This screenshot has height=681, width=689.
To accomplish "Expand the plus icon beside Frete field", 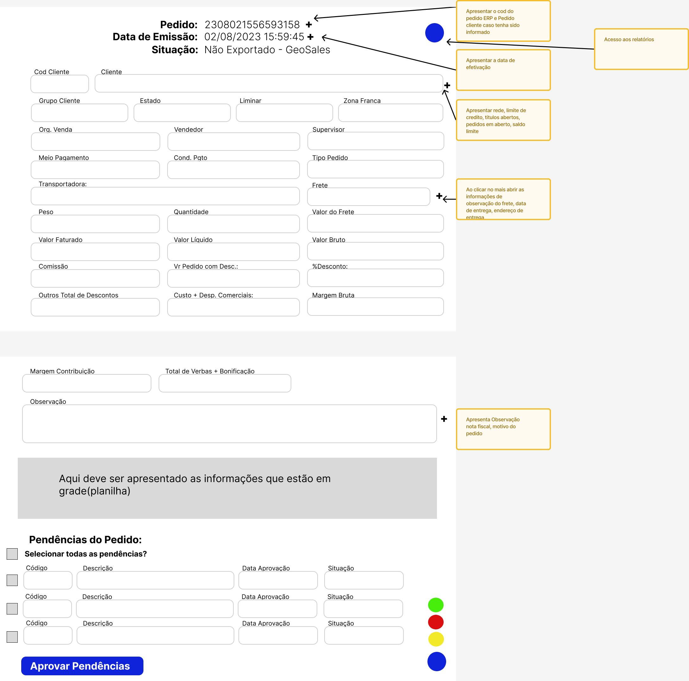I will 439,196.
